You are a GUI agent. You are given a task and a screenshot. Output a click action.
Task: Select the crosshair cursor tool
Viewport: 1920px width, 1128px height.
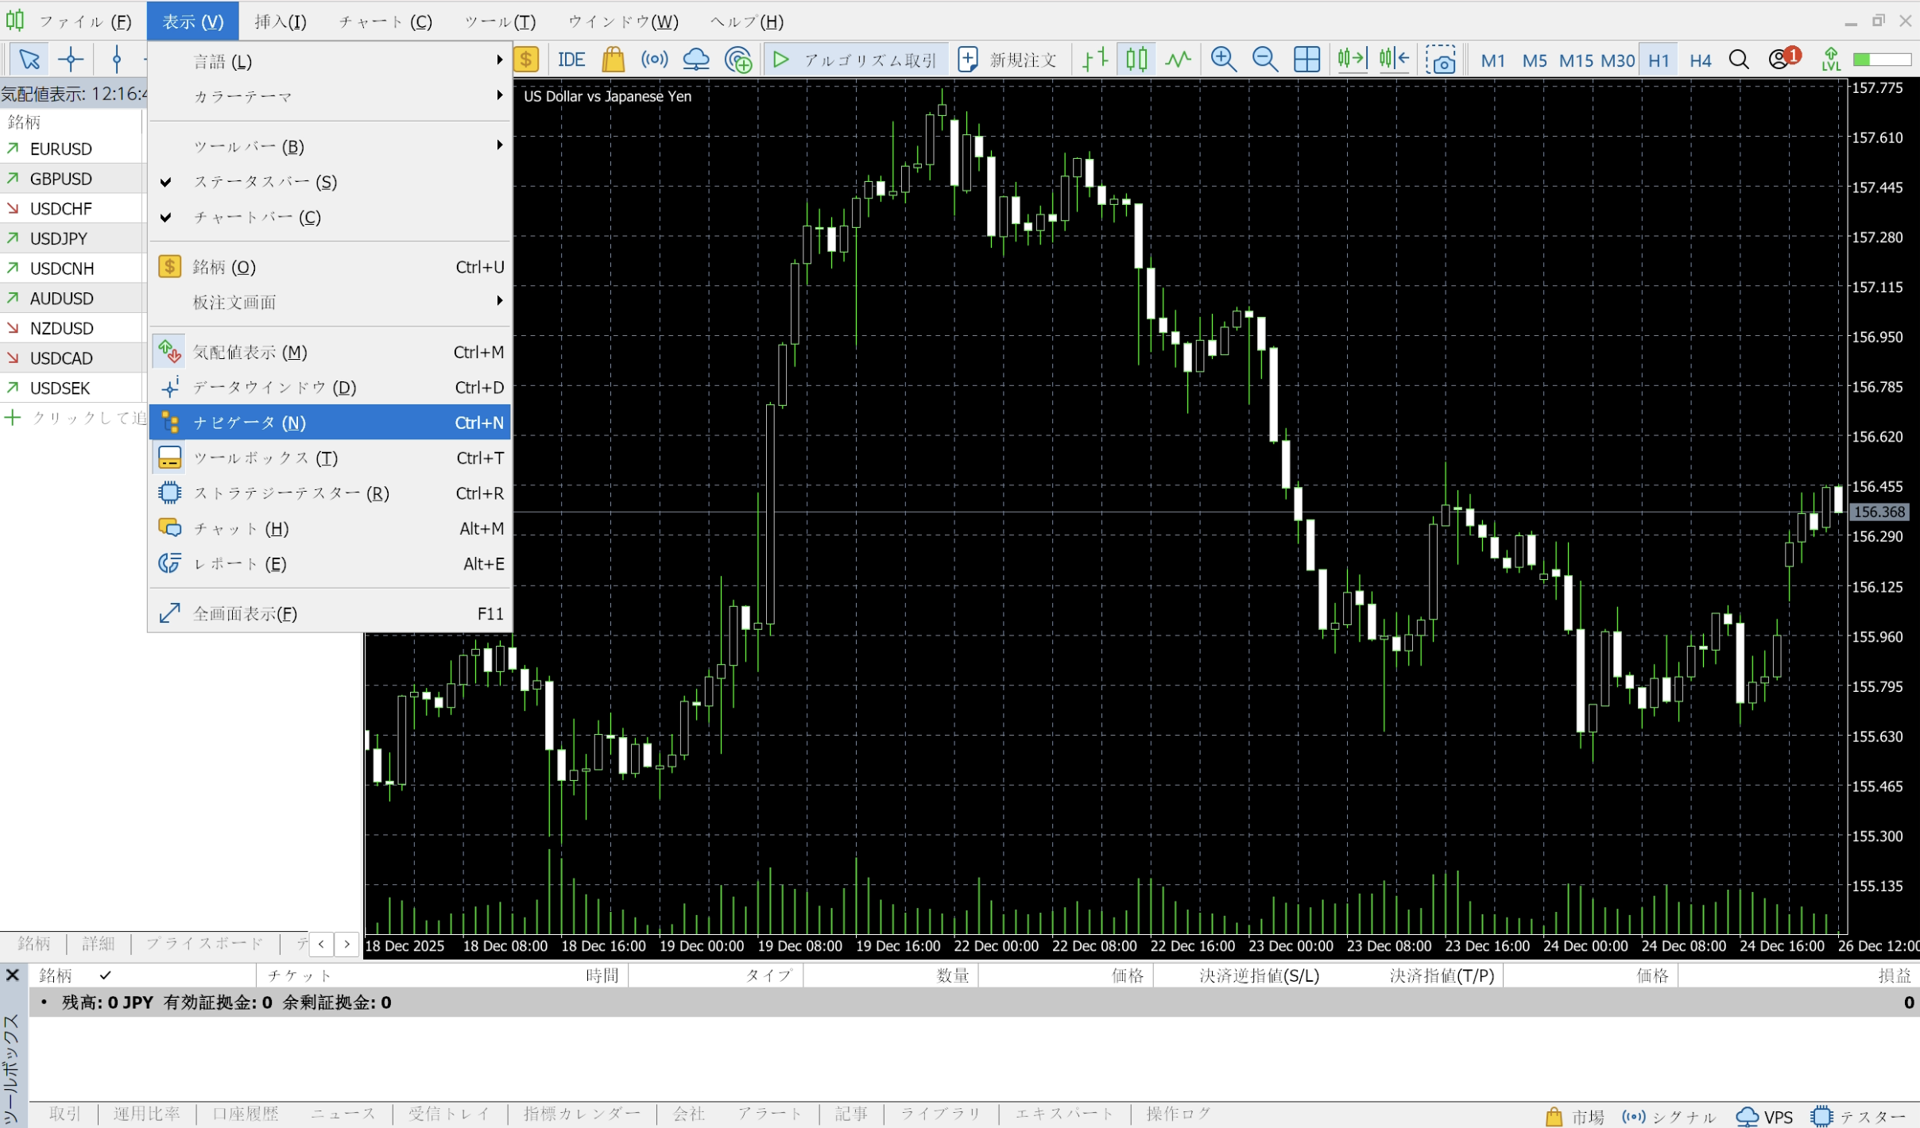tap(71, 60)
